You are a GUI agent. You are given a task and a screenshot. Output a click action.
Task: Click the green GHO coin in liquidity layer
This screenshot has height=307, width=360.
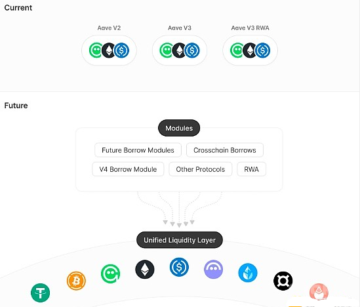click(x=110, y=274)
